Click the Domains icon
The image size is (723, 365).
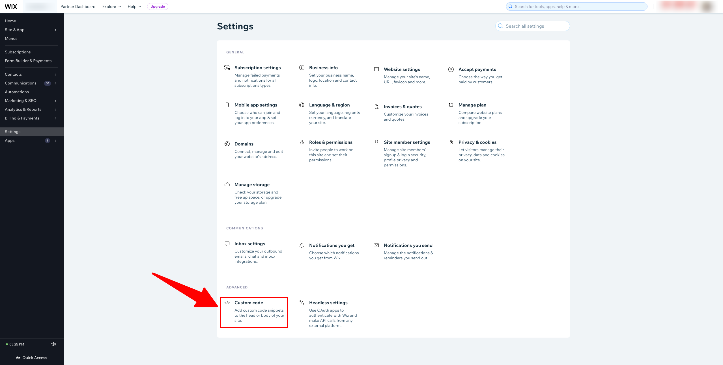point(227,144)
